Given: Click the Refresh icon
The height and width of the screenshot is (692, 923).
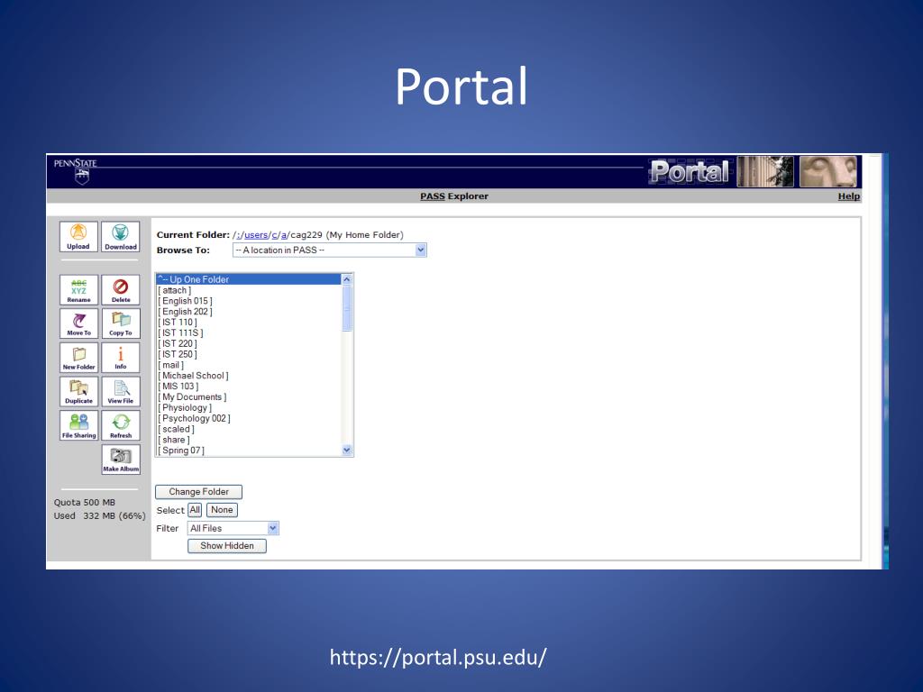Looking at the screenshot, I should pos(121,425).
